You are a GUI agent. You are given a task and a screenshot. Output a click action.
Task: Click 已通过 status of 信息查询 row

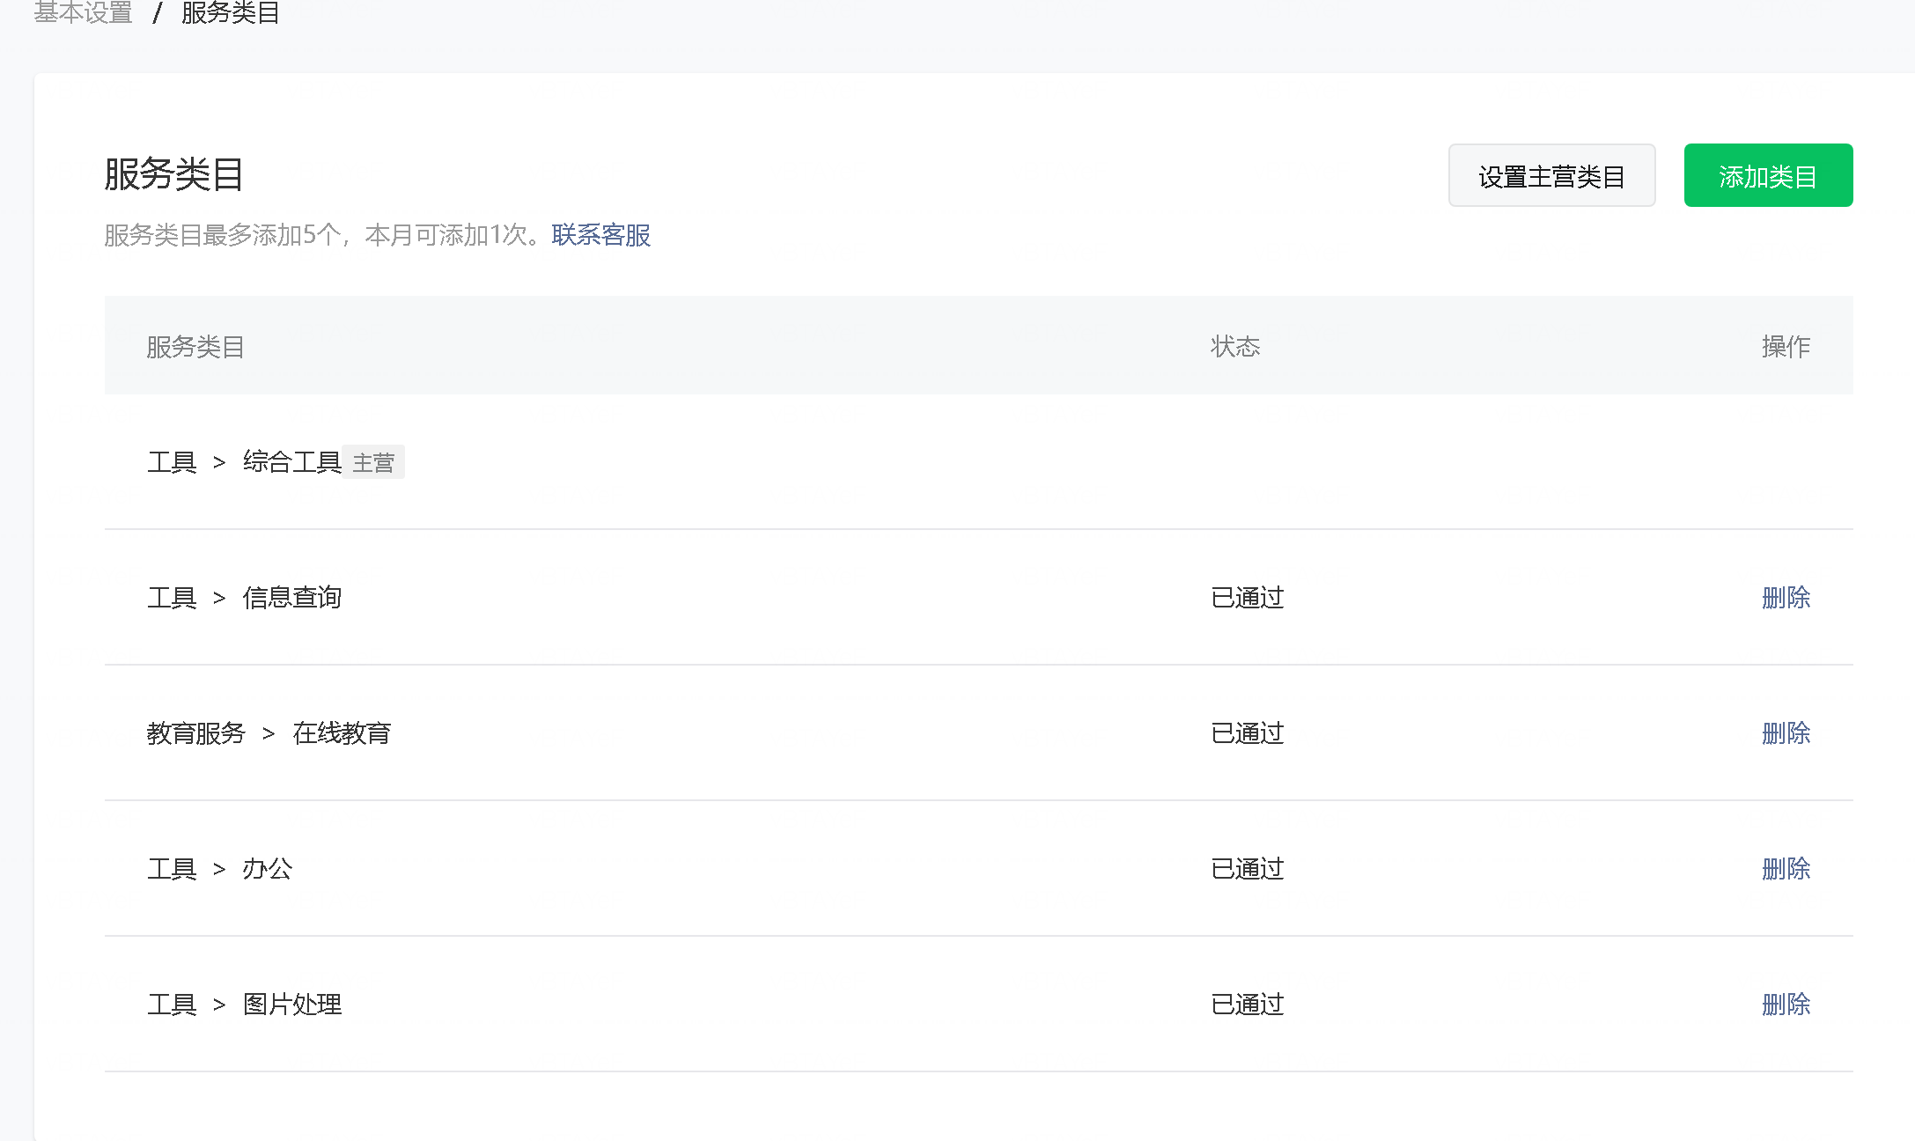[x=1247, y=598]
